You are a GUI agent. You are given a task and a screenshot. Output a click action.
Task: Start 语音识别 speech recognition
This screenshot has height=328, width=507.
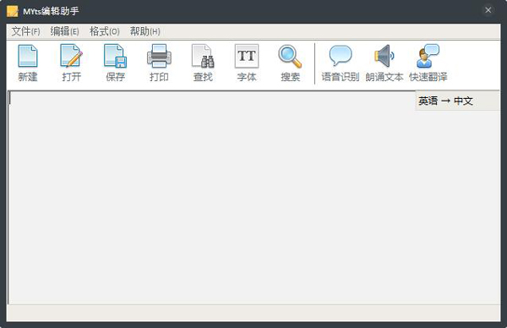[x=341, y=63]
